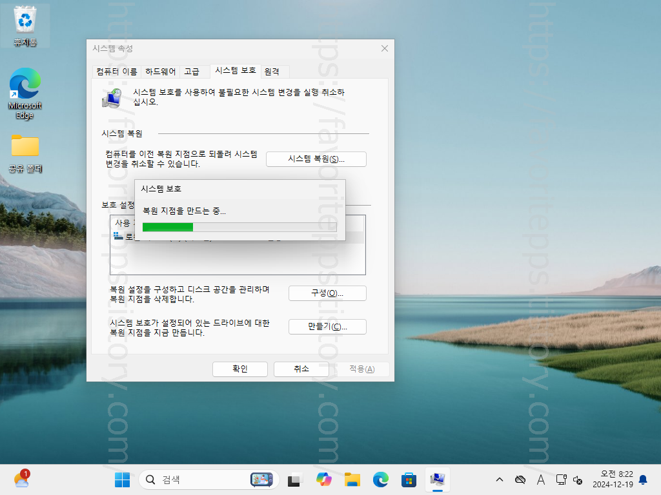Open the 공유 폴더 desktop folder

tap(25, 153)
